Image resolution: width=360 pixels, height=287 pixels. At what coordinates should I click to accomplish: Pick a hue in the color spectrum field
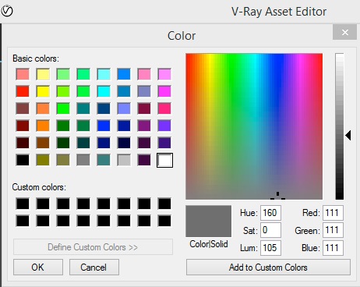(x=254, y=126)
